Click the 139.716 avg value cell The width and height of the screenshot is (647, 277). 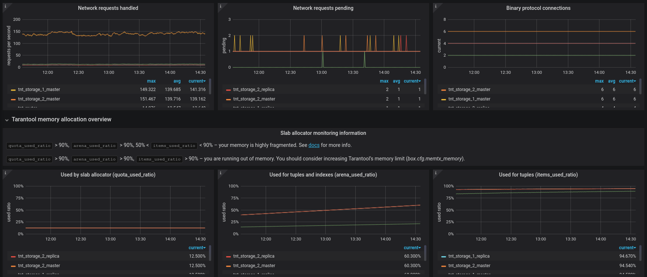pos(173,99)
